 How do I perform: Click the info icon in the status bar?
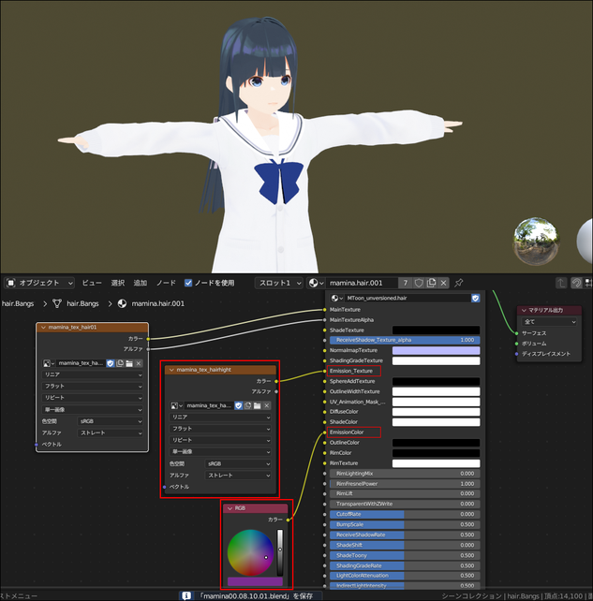[186, 595]
